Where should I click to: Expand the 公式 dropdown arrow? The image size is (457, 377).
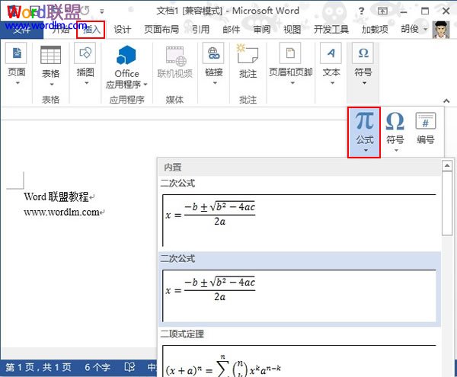(366, 151)
